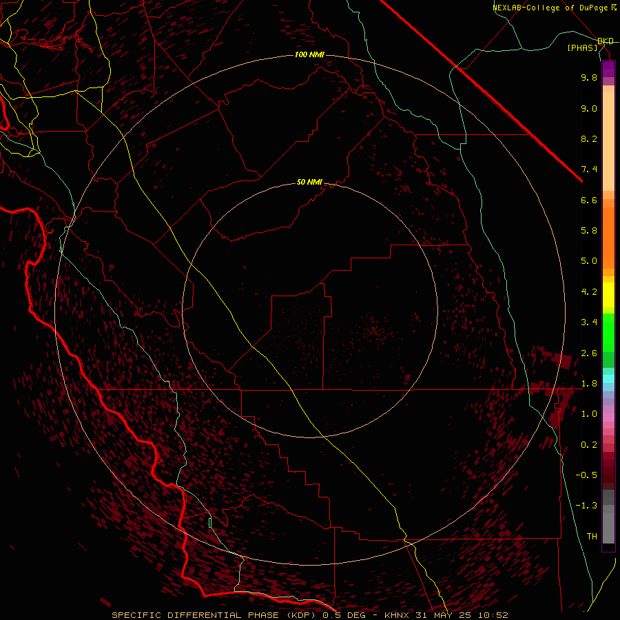The height and width of the screenshot is (620, 620).
Task: Click the 5.0 scale value
Action: (x=589, y=261)
